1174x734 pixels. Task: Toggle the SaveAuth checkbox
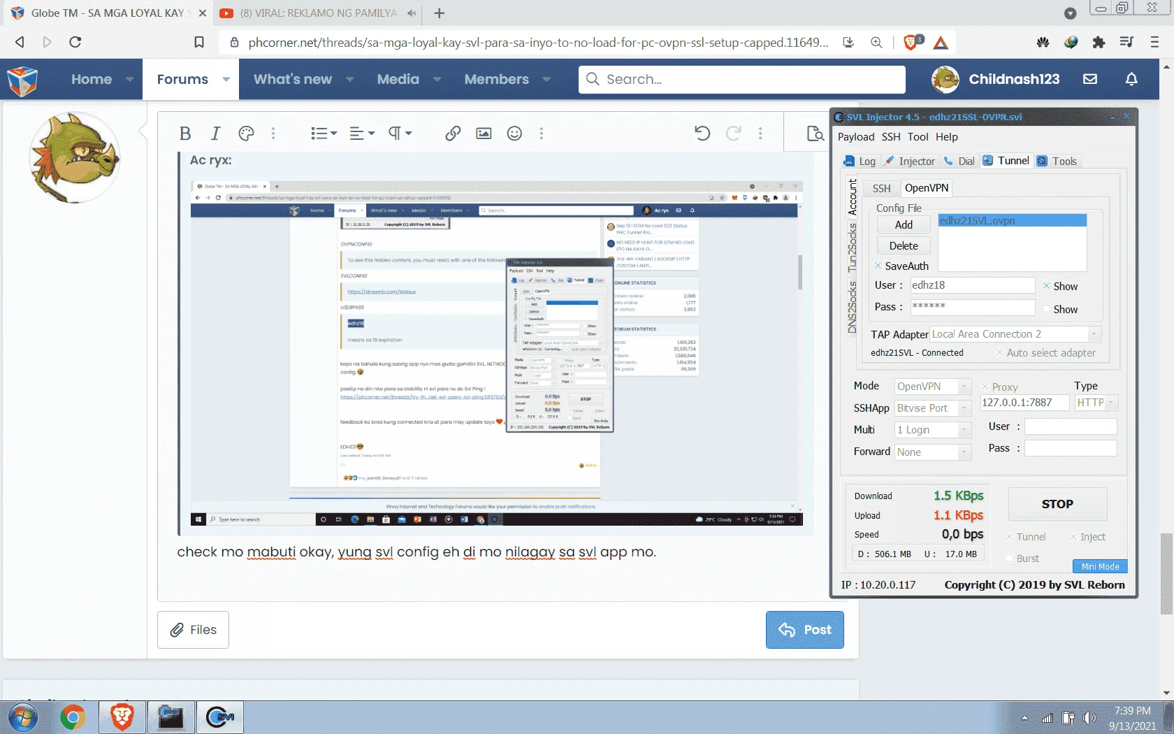pyautogui.click(x=878, y=266)
